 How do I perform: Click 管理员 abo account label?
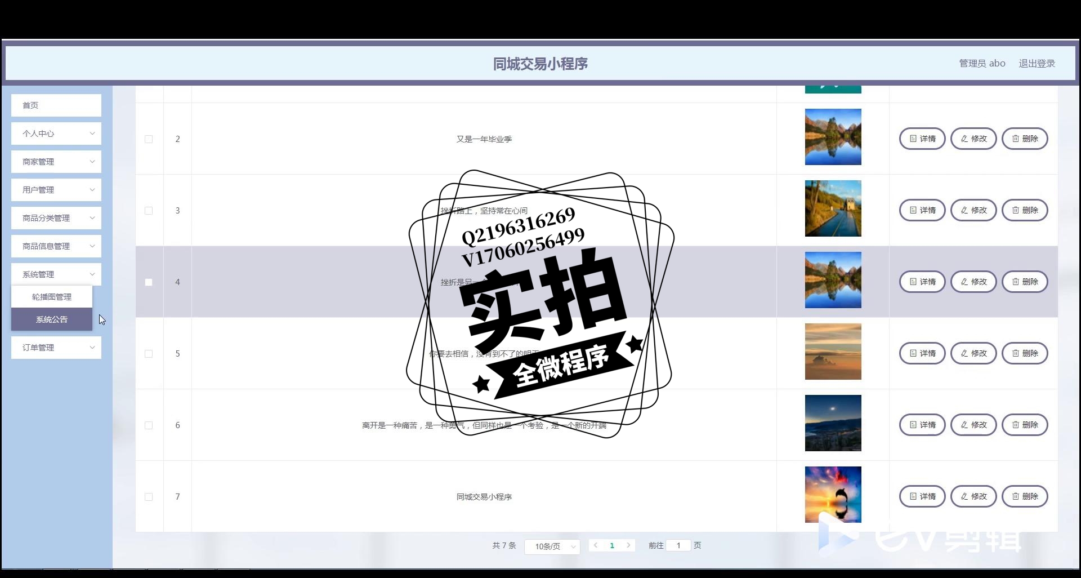[982, 64]
